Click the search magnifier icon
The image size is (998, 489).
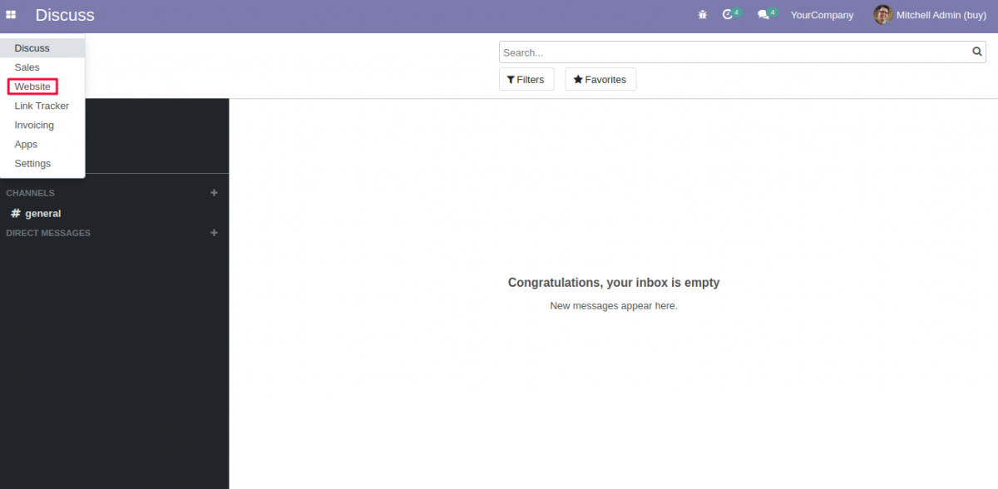coord(976,52)
